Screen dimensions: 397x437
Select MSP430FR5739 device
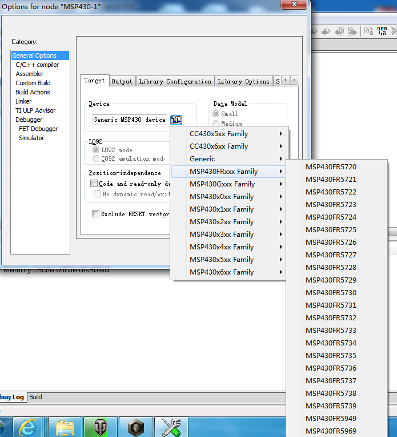[x=337, y=406]
